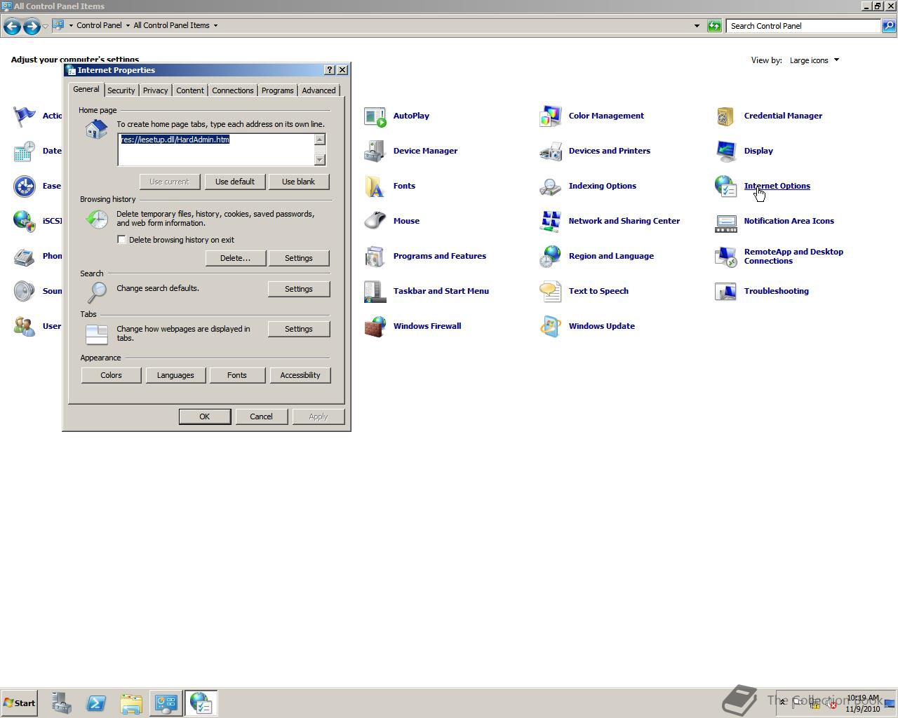
Task: Click the Internet Properties help button
Action: tap(330, 70)
